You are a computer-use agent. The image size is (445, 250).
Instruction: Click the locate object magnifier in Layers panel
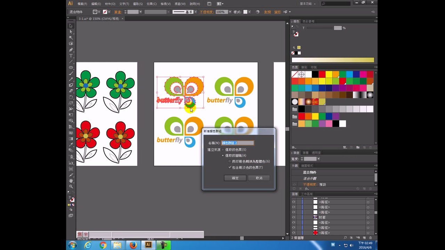pyautogui.click(x=345, y=237)
